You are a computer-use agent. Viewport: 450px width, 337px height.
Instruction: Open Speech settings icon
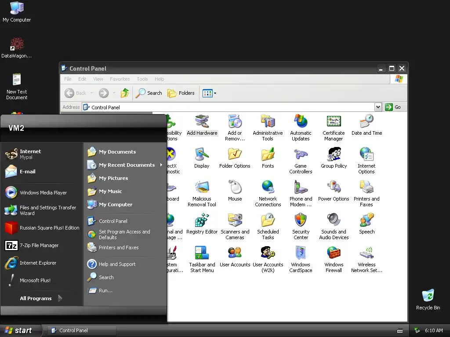[367, 224]
